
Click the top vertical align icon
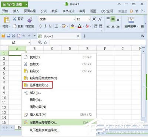click(108, 19)
